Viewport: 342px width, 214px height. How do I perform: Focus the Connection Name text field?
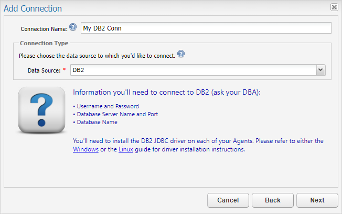point(206,28)
